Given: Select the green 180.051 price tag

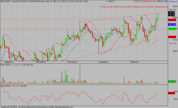Looking at the screenshot, I should click(172, 29).
